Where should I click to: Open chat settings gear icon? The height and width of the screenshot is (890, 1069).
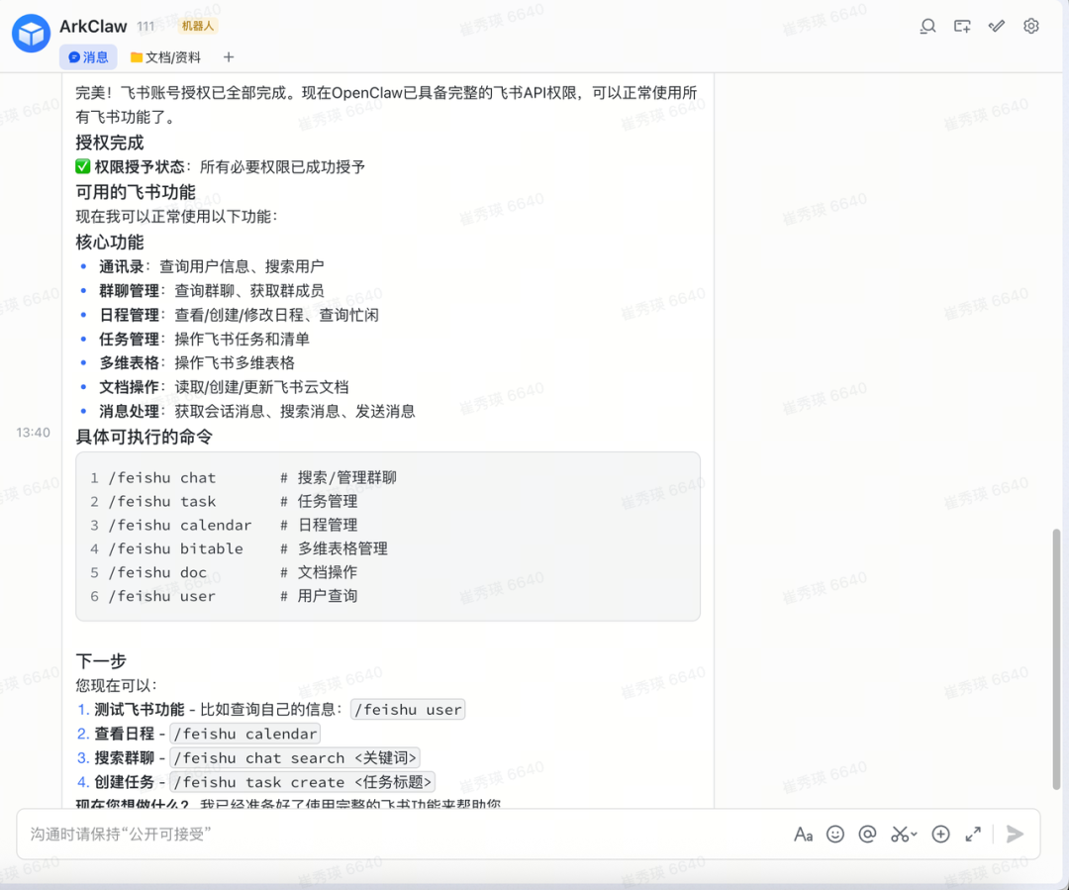(1030, 27)
